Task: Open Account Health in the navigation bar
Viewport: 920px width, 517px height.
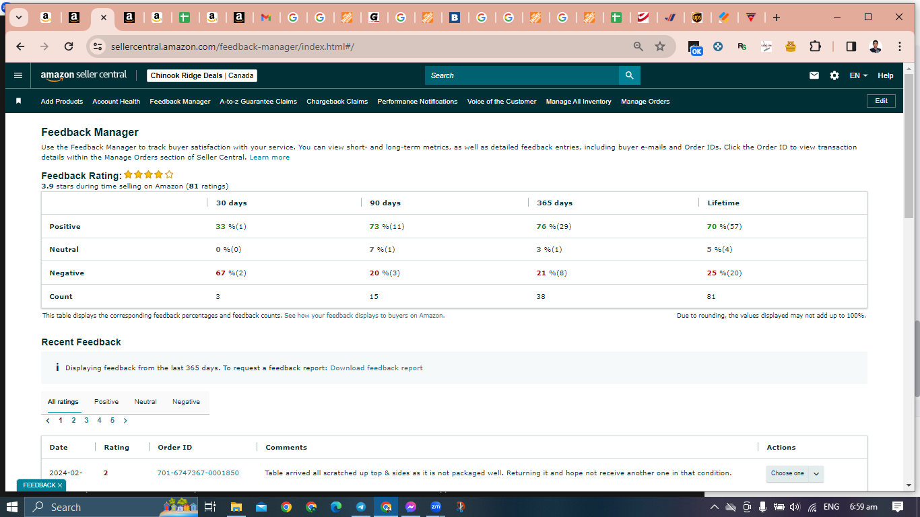Action: 117,102
